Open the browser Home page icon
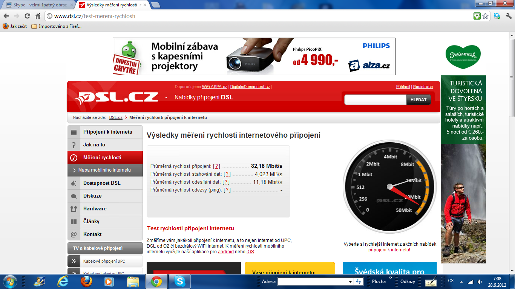 tap(38, 16)
